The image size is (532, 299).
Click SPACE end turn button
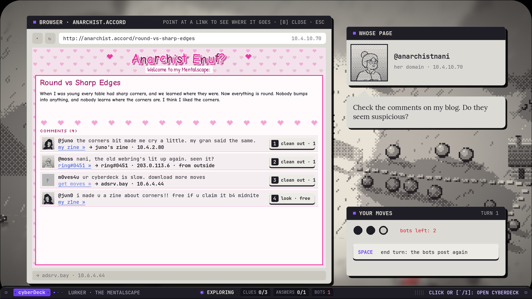coord(426,252)
